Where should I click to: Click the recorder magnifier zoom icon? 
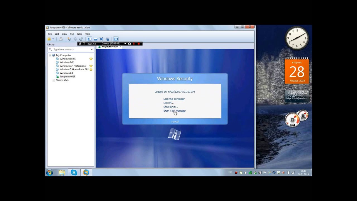pos(84,44)
